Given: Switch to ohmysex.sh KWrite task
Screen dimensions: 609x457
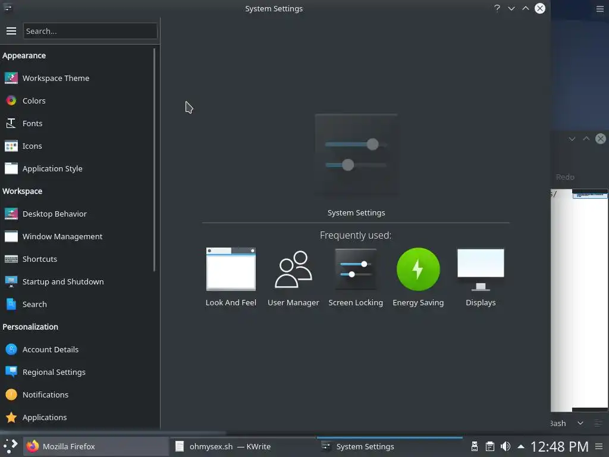Looking at the screenshot, I should pos(243,446).
